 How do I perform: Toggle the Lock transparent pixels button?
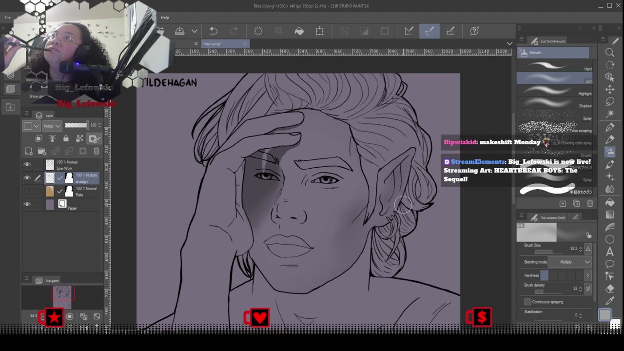coord(79,139)
